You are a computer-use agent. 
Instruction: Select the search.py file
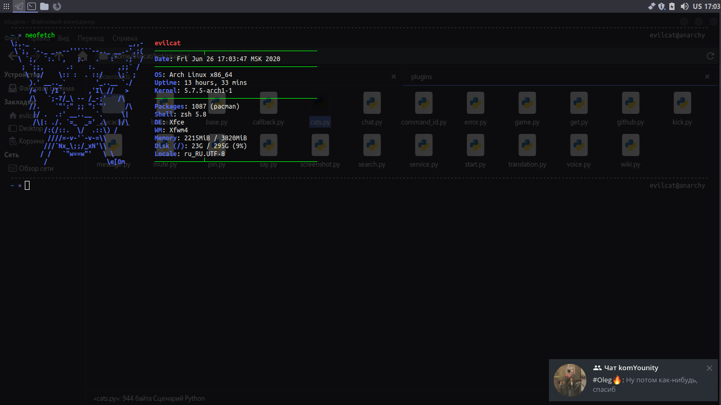(372, 151)
